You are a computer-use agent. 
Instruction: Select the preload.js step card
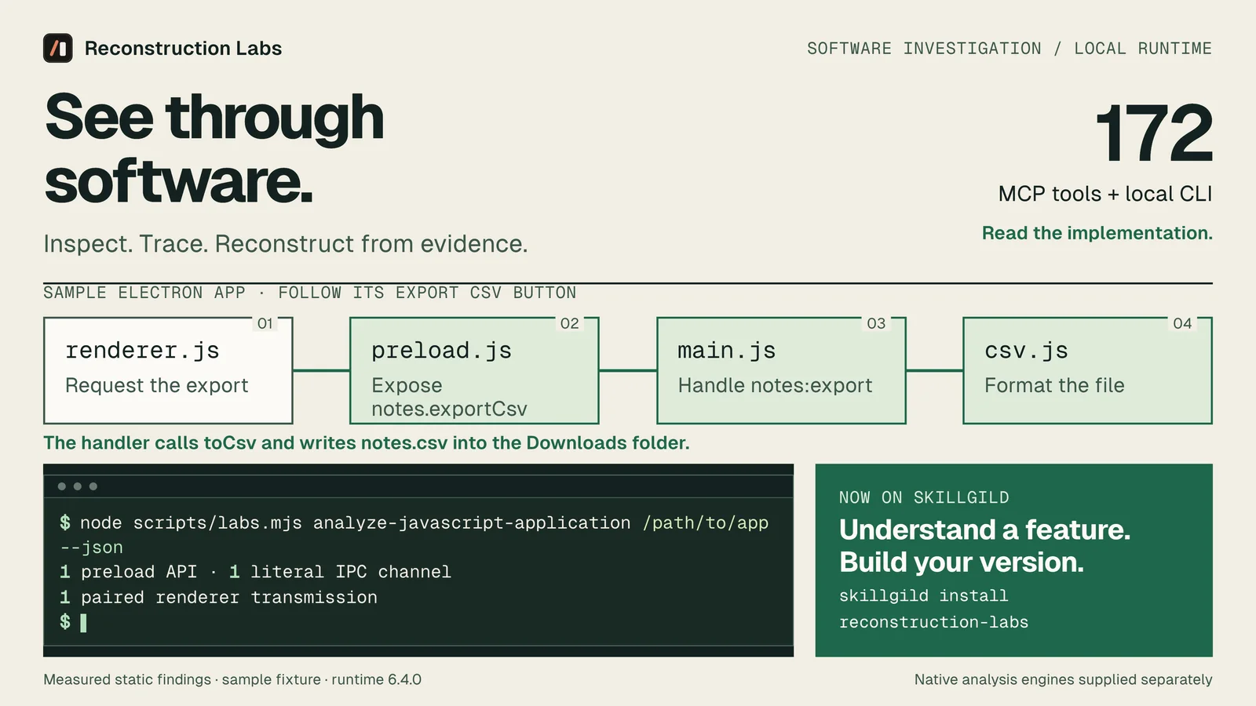click(x=474, y=370)
